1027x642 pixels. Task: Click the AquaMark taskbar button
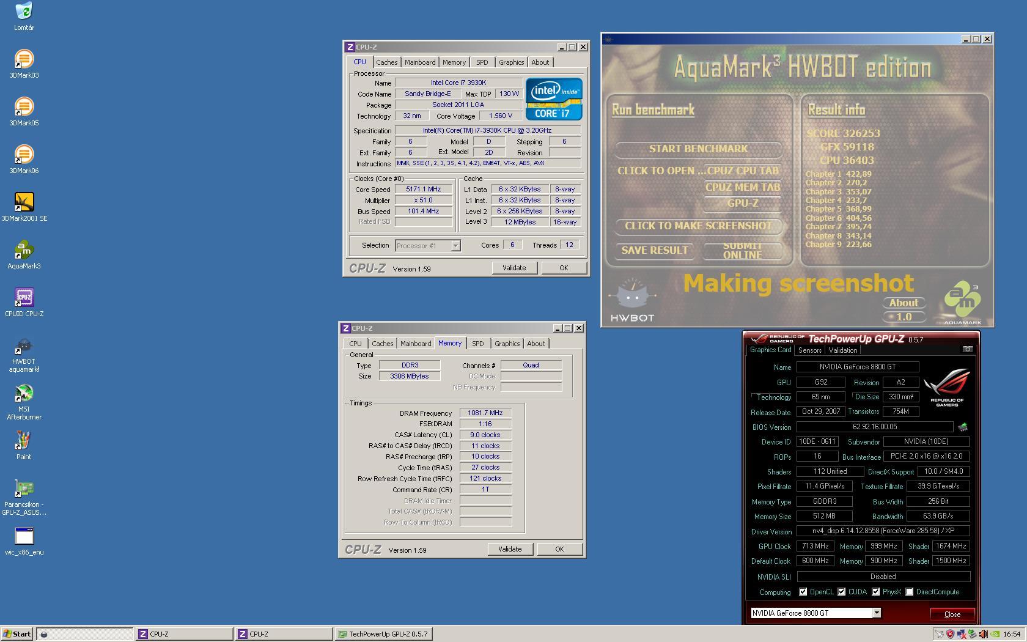pyautogui.click(x=84, y=634)
